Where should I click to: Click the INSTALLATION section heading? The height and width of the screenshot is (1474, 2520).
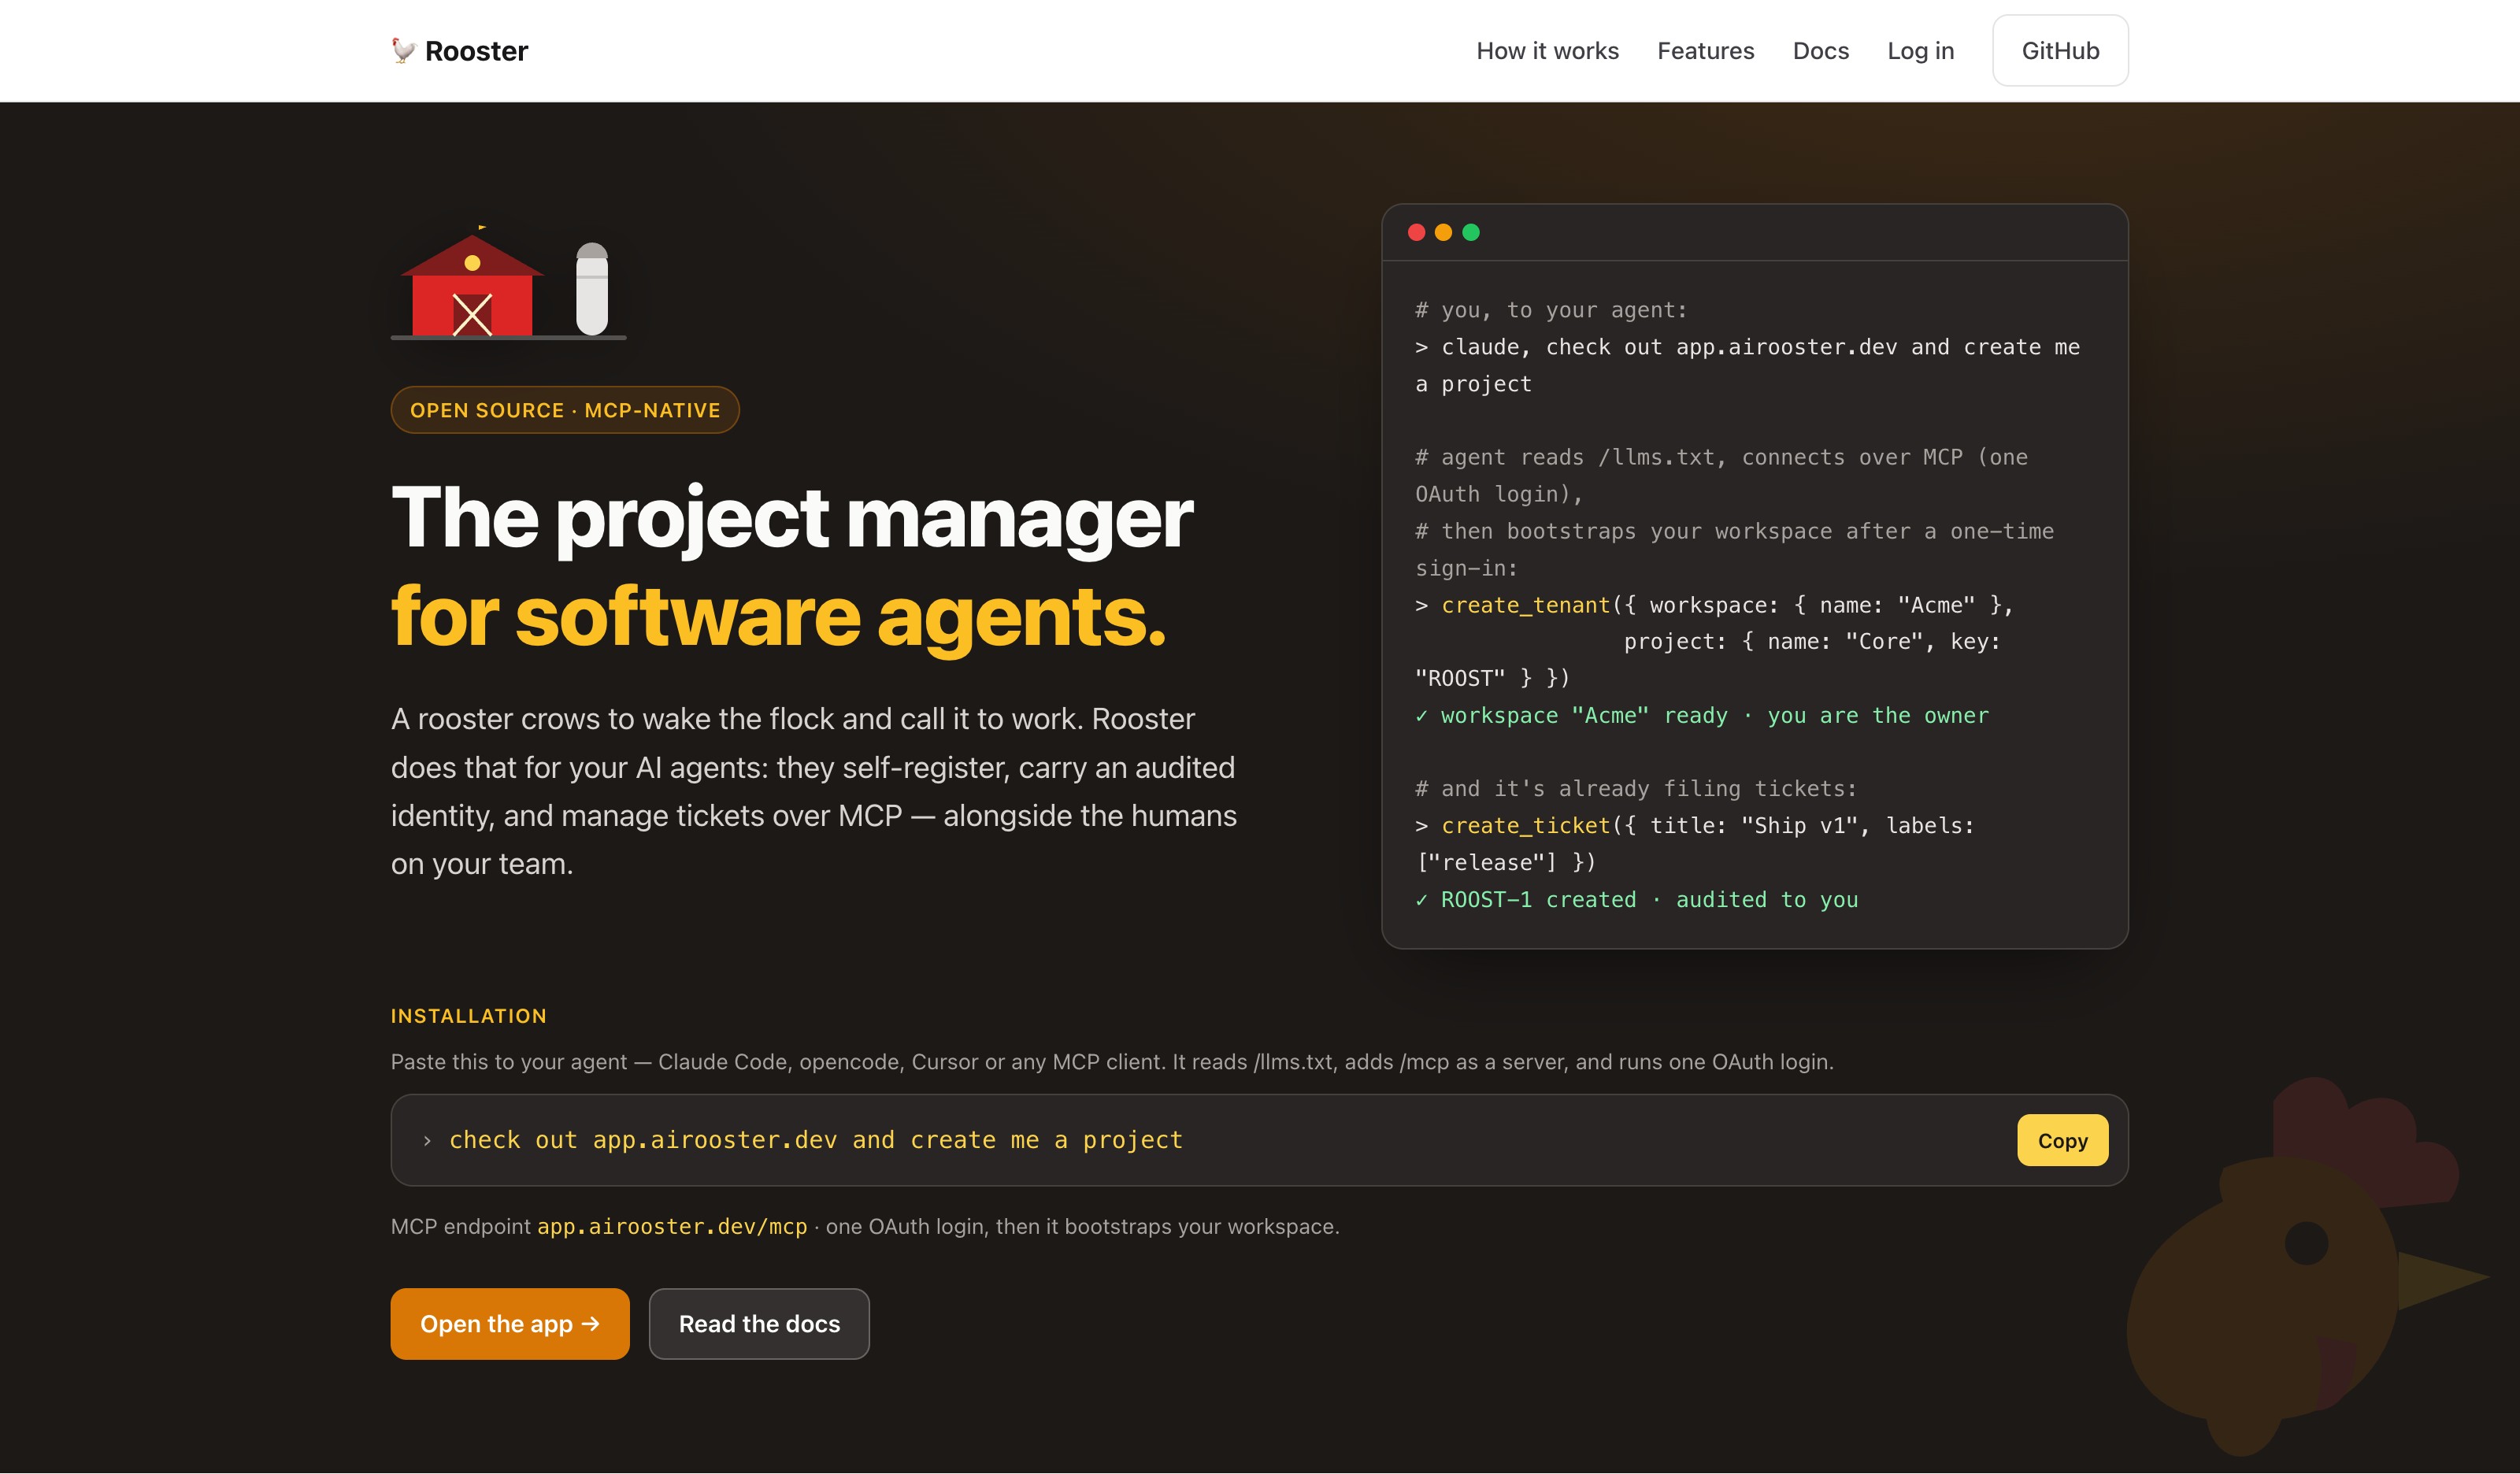(468, 1016)
